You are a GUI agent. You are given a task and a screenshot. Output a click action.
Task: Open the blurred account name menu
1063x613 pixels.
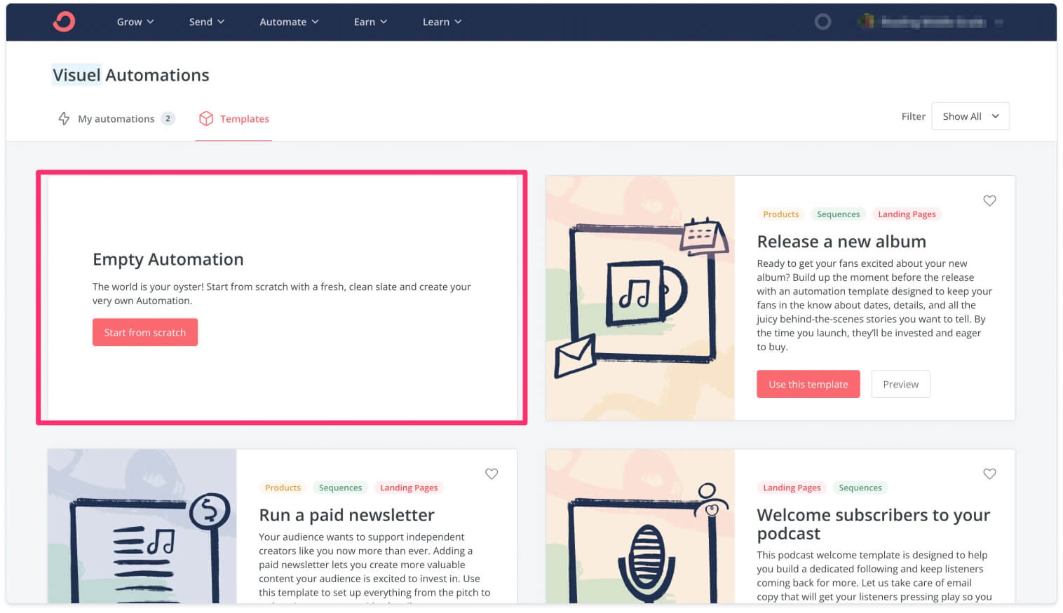tap(930, 22)
